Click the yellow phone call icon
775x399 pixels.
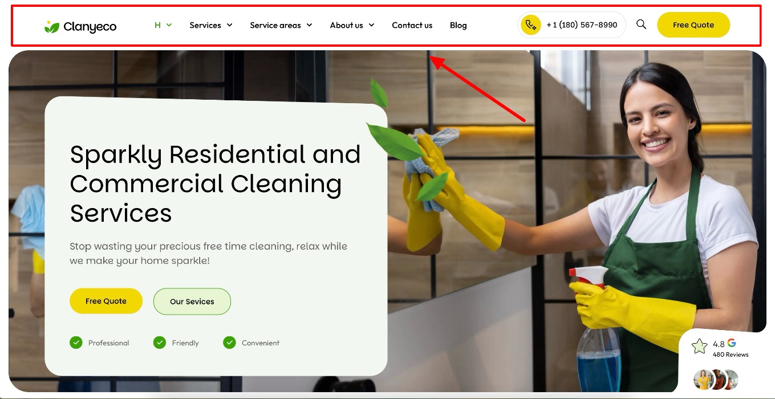[x=531, y=25]
